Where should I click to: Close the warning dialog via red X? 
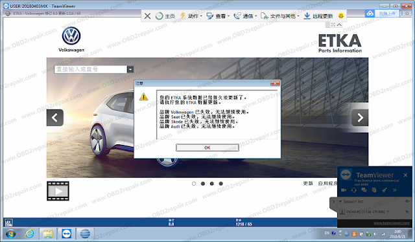pos(275,83)
